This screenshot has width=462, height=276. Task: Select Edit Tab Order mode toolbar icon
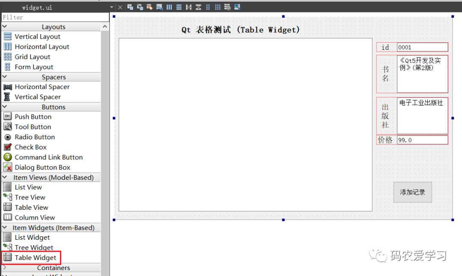(x=160, y=7)
